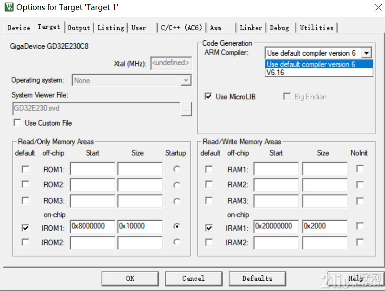Open the C/C++ (AC6) tab
The image size is (385, 291).
pyautogui.click(x=181, y=28)
